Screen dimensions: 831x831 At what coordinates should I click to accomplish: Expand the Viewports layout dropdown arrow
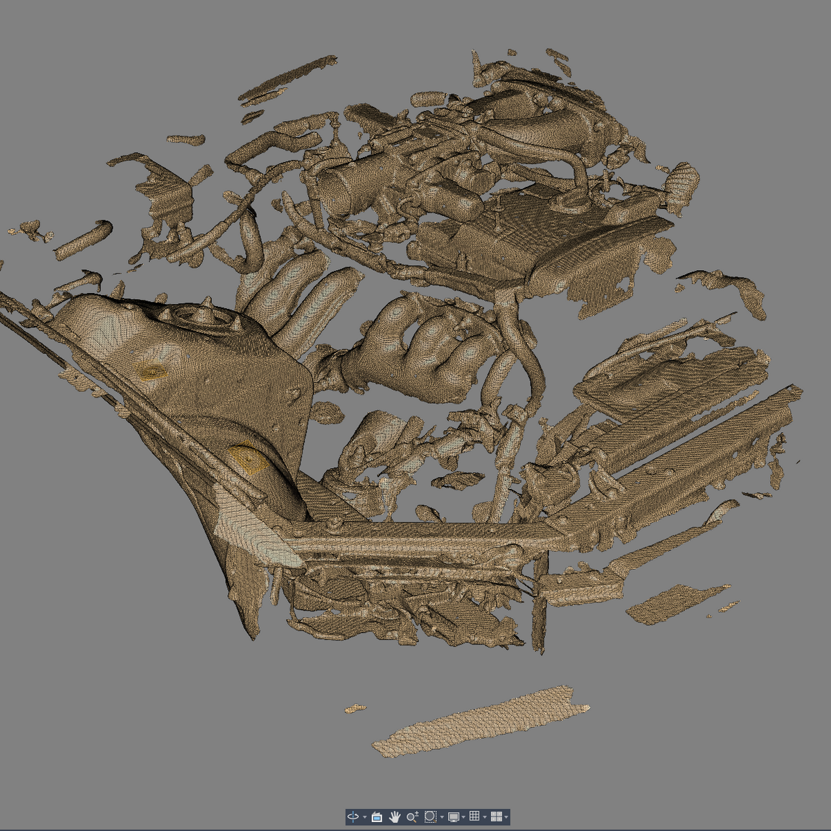pos(506,817)
